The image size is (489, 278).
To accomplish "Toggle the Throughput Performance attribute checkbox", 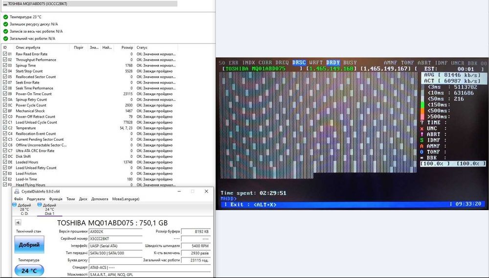I will tap(5, 60).
